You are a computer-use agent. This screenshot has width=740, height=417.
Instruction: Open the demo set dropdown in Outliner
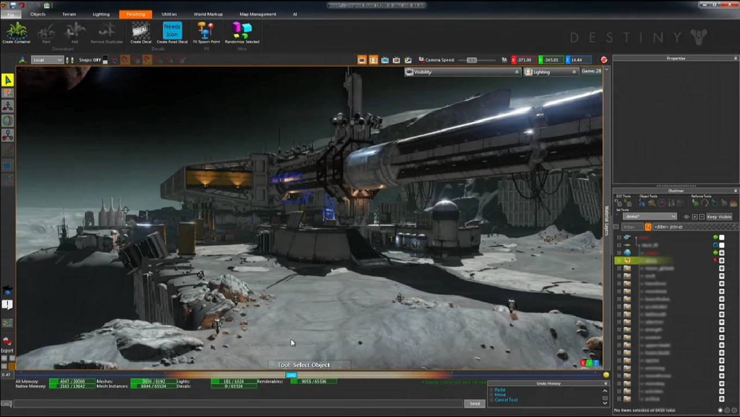650,217
